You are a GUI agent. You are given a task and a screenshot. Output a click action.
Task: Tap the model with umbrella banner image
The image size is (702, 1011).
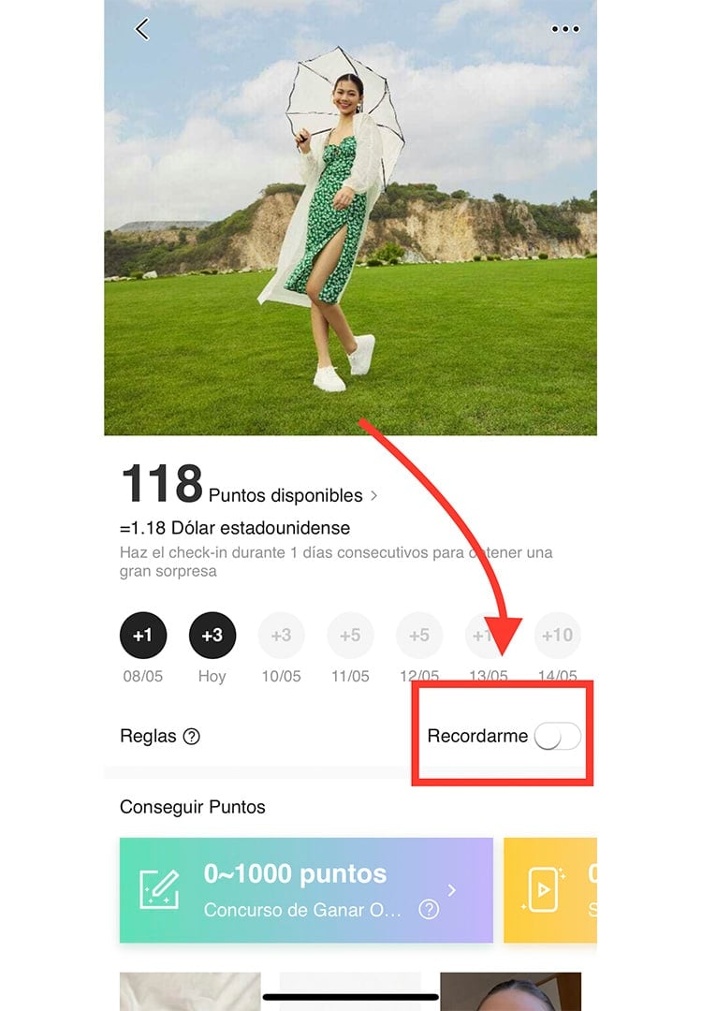[351, 217]
